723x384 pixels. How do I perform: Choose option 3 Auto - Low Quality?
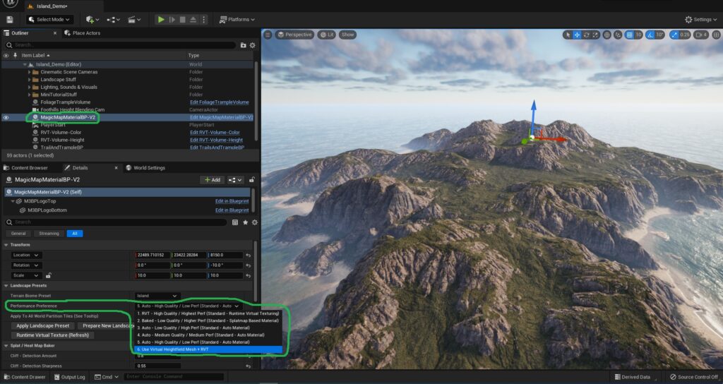tap(208, 328)
